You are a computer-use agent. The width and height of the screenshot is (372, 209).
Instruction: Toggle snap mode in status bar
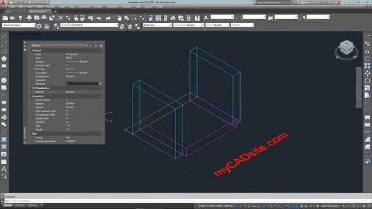[241, 206]
